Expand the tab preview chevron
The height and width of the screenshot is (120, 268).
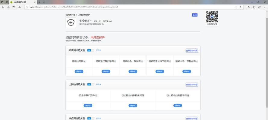pos(44,2)
